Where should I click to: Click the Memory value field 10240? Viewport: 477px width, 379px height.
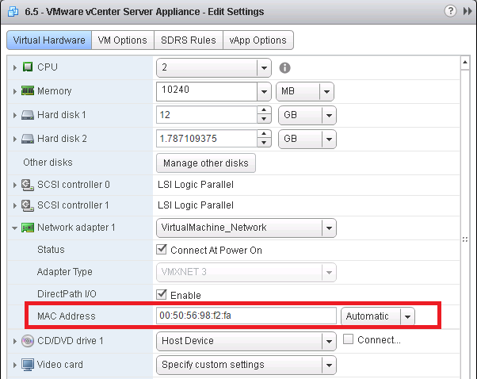point(207,91)
